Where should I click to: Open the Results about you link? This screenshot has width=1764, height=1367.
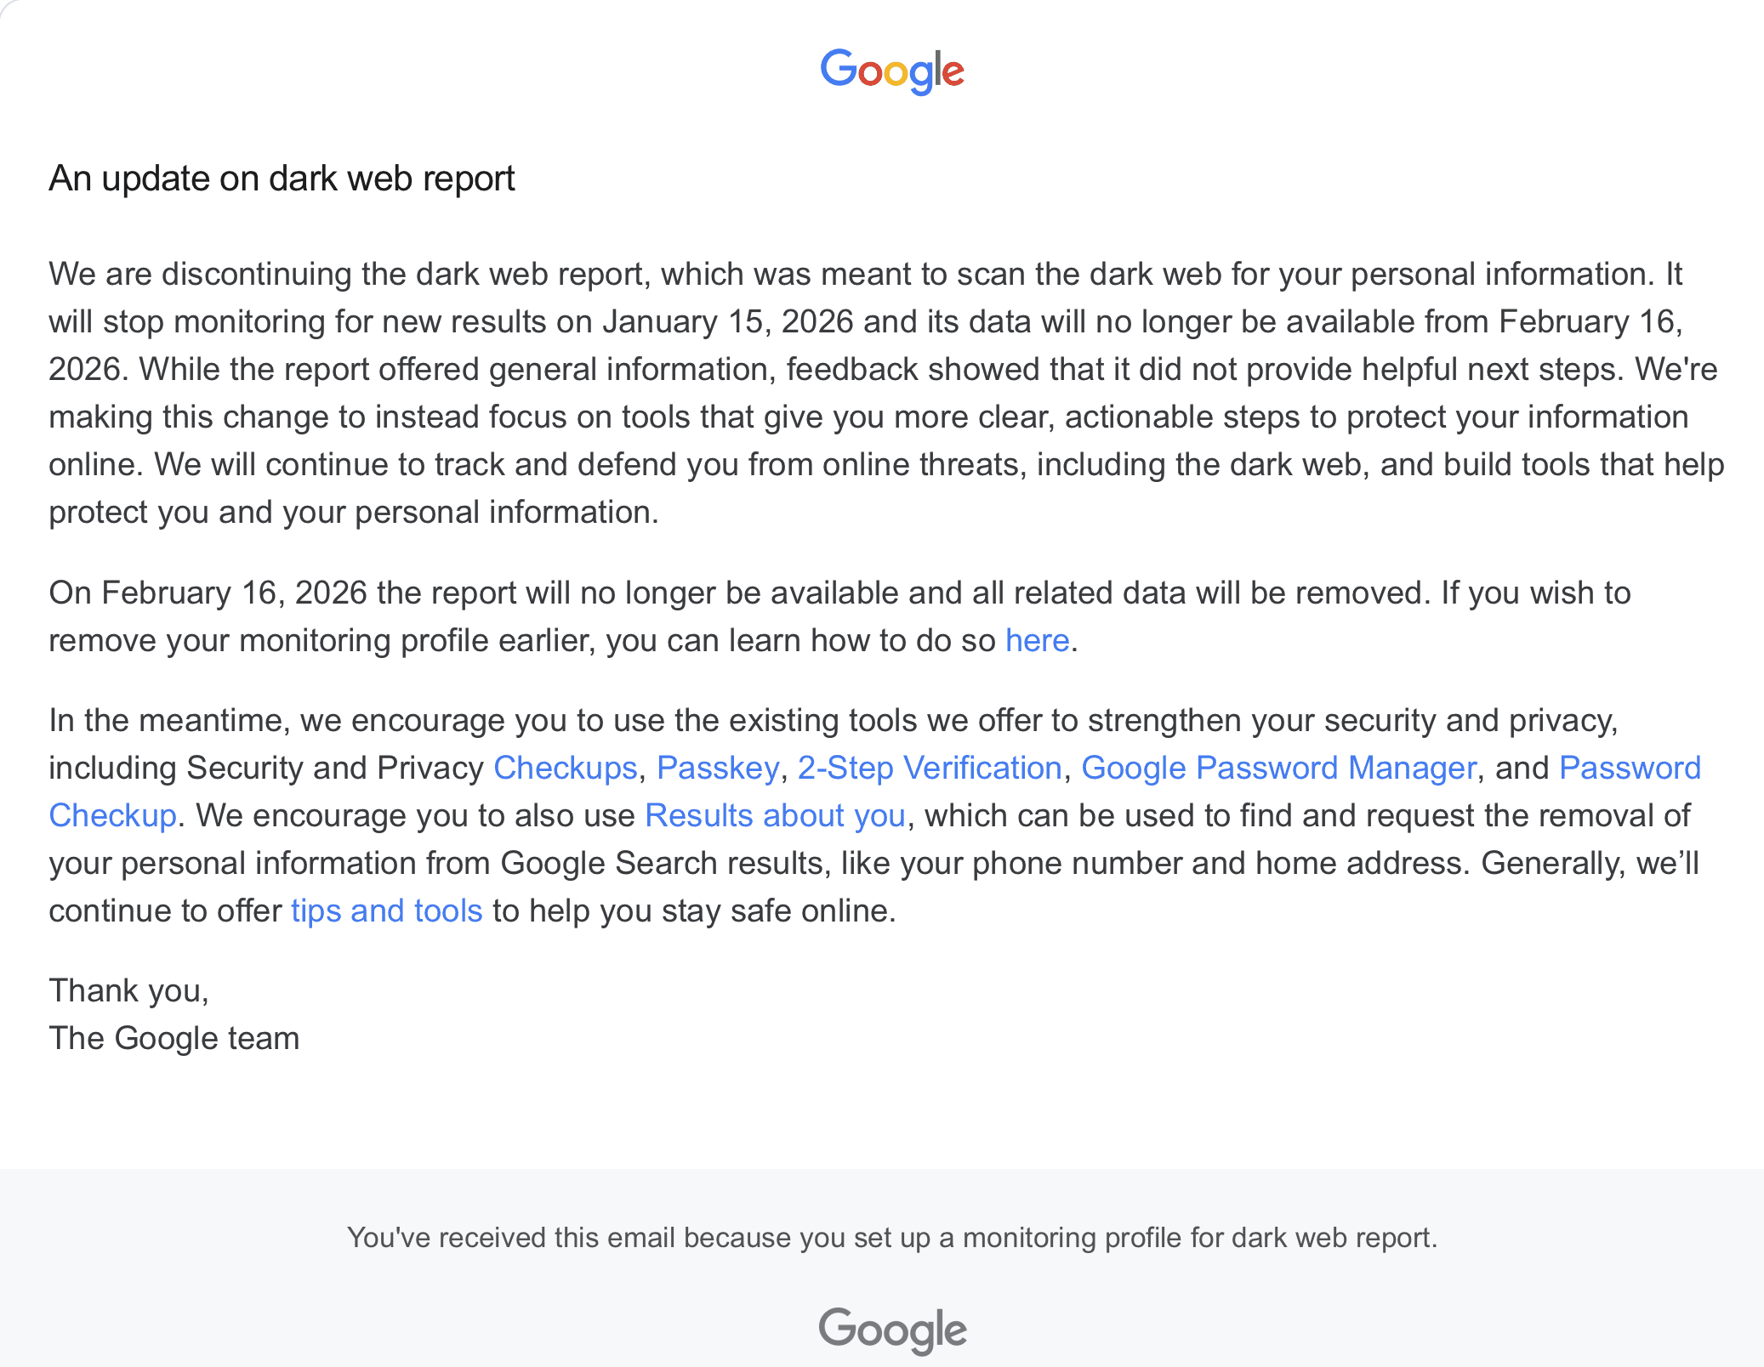775,815
